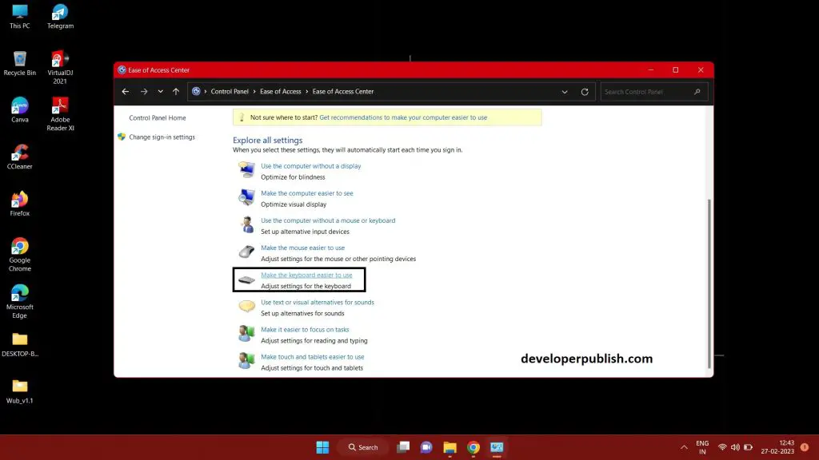The image size is (819, 460).
Task: Launch VirtualDJ 2021 shortcut
Action: tap(60, 67)
